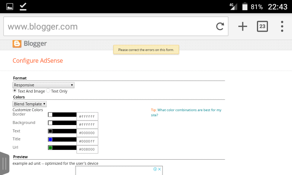Click the 'example ad unit' description text
Image resolution: width=292 pixels, height=175 pixels.
55,163
